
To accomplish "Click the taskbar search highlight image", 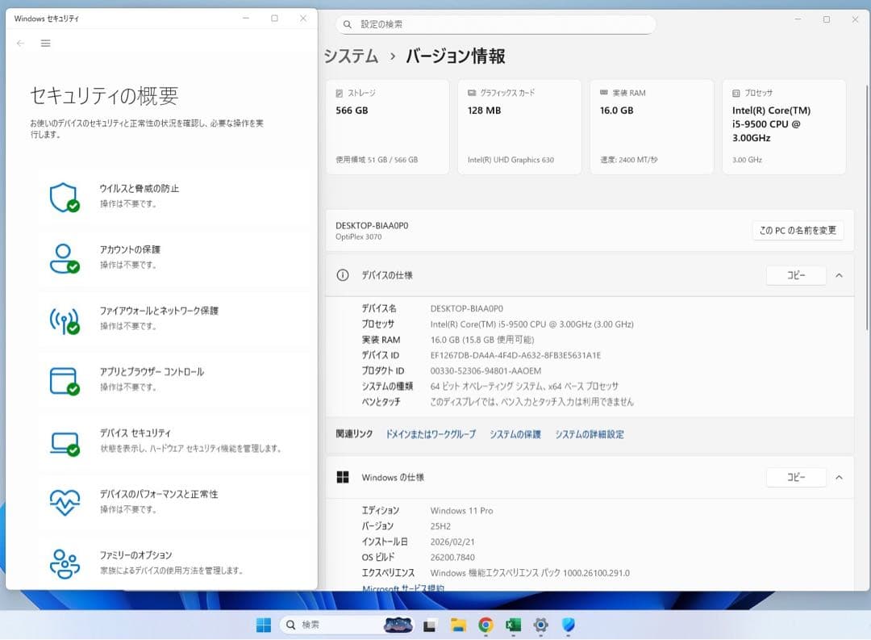I will tap(398, 625).
